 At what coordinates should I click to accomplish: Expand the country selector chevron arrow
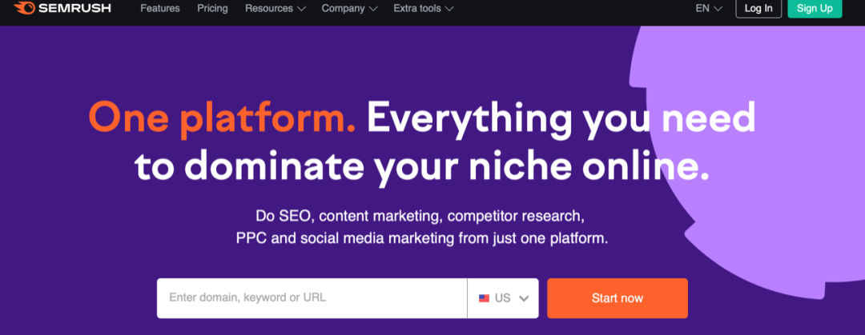pyautogui.click(x=524, y=298)
